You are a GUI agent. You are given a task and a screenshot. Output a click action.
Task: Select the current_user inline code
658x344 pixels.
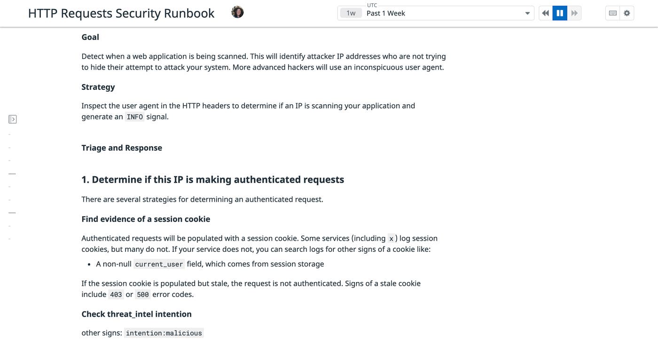(159, 264)
